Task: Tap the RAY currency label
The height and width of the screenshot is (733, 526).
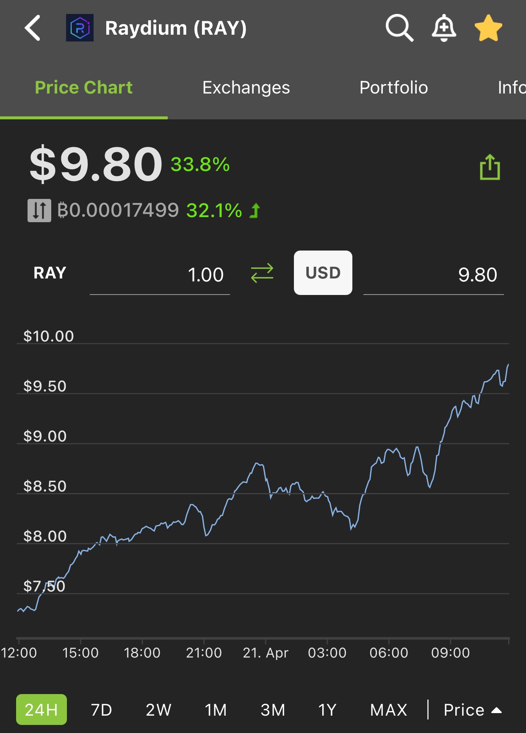Action: click(50, 273)
